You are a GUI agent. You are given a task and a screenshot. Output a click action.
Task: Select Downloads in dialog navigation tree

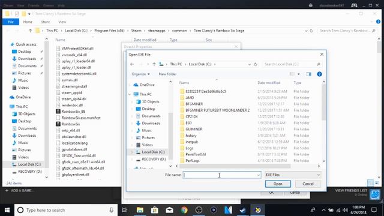pyautogui.click(x=151, y=123)
